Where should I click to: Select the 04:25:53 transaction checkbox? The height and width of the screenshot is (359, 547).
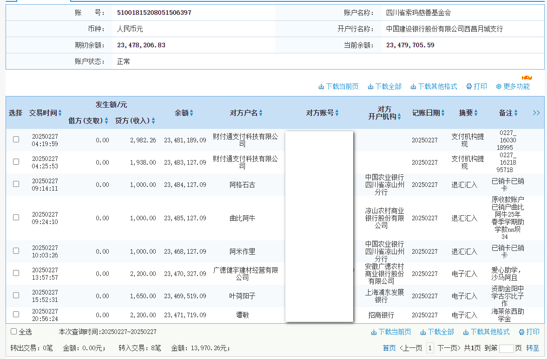[x=16, y=161]
